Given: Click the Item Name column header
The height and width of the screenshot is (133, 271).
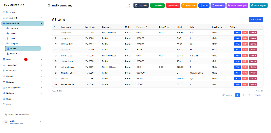Looking at the screenshot, I should [66, 27].
